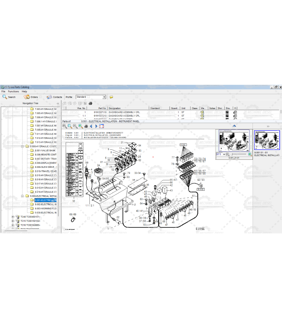Collapse the 8.000-HYDRAULIC COMPONENTS tree node
Viewport: 282px width, 322px height.
tap(23, 146)
